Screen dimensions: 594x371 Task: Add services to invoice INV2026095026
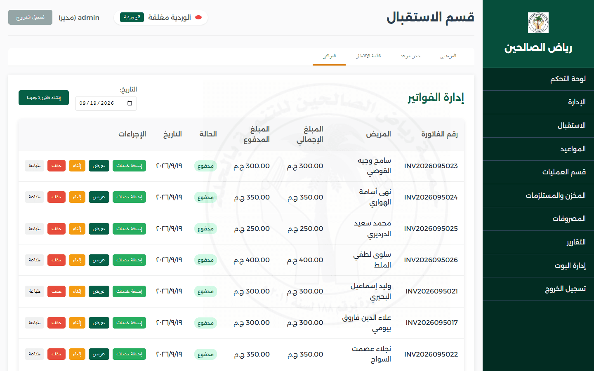pyautogui.click(x=129, y=260)
